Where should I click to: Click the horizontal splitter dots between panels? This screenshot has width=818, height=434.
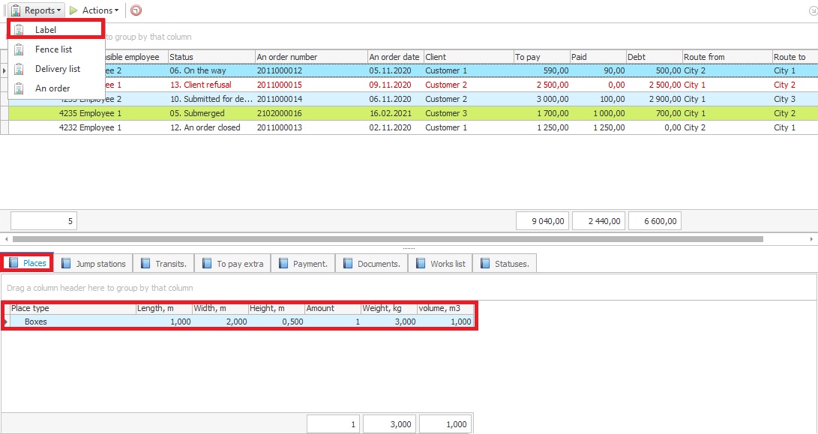click(409, 248)
